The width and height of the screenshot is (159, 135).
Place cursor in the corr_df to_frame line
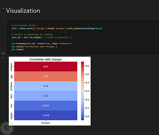(x=42, y=37)
